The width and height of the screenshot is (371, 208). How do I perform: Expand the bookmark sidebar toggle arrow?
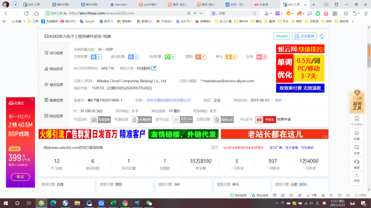[x=4, y=21]
